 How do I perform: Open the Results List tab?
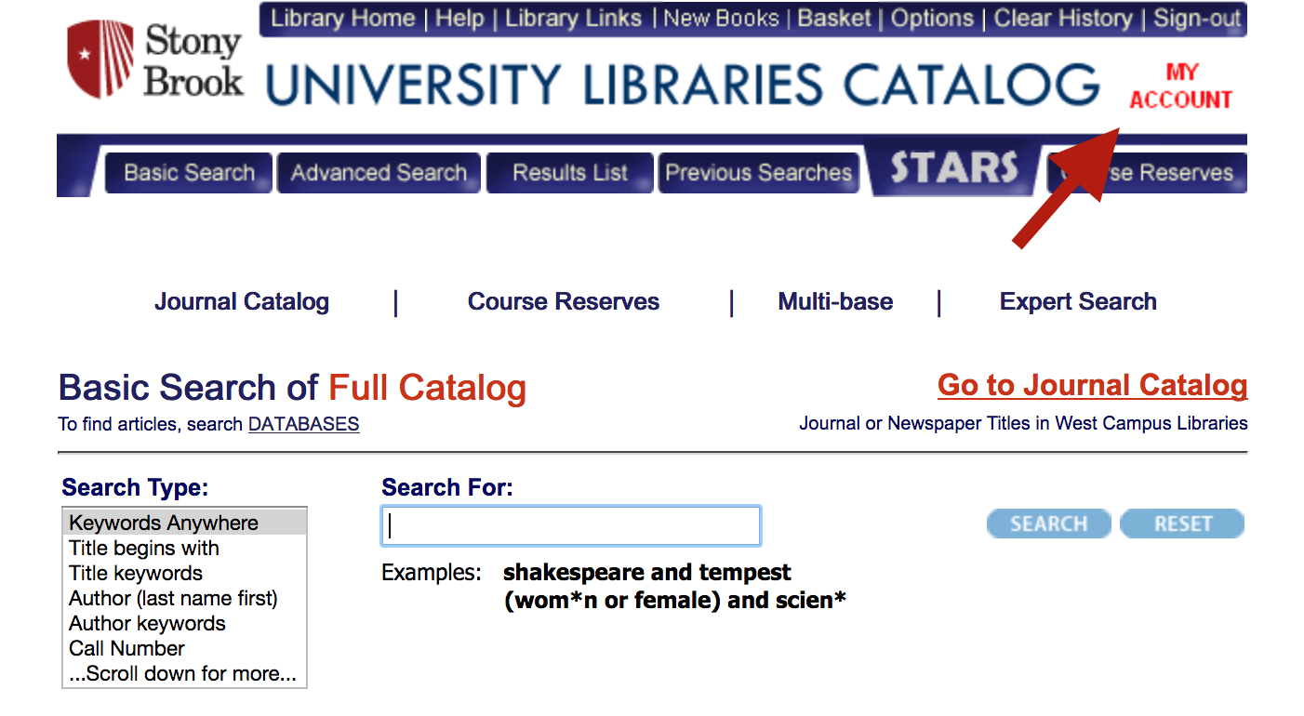coord(570,173)
